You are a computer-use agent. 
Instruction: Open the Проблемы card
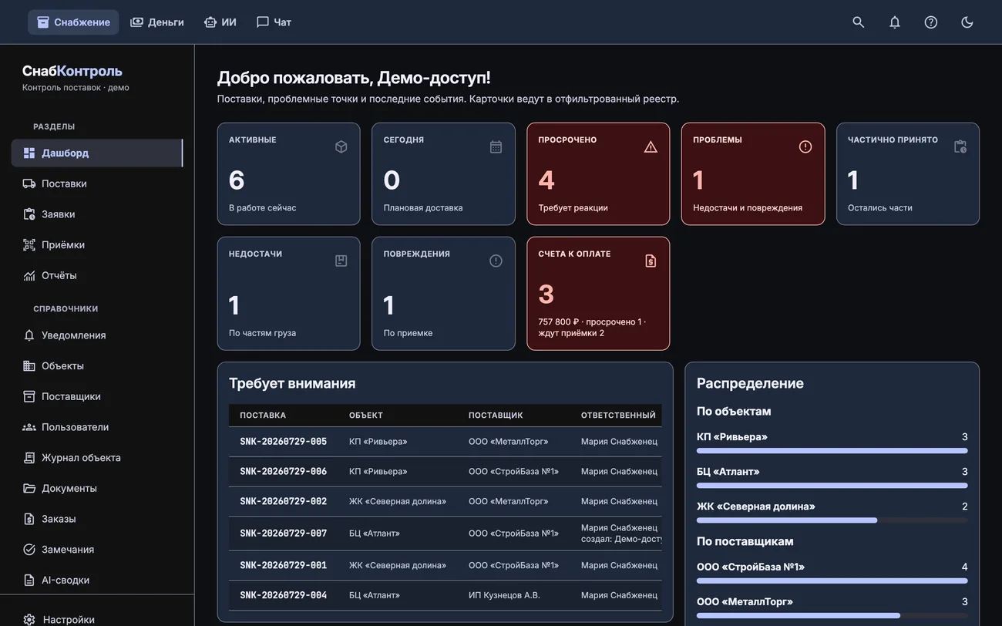coord(753,174)
